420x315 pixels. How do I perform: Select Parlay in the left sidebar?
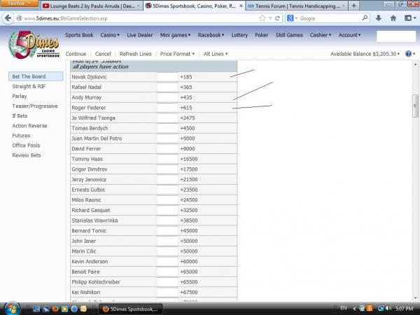click(20, 96)
